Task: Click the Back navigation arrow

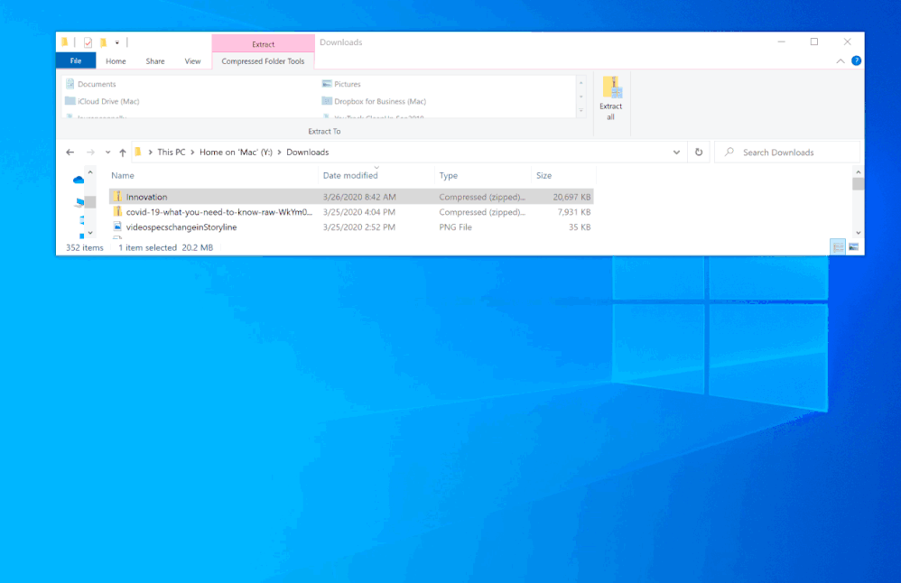Action: coord(70,153)
